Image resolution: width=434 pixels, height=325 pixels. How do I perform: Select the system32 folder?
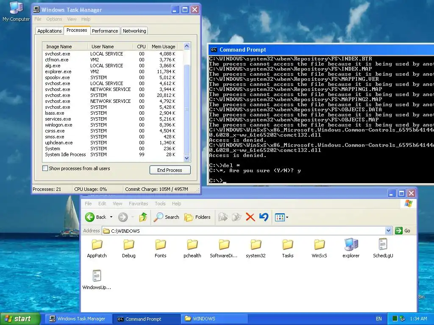[x=256, y=248]
